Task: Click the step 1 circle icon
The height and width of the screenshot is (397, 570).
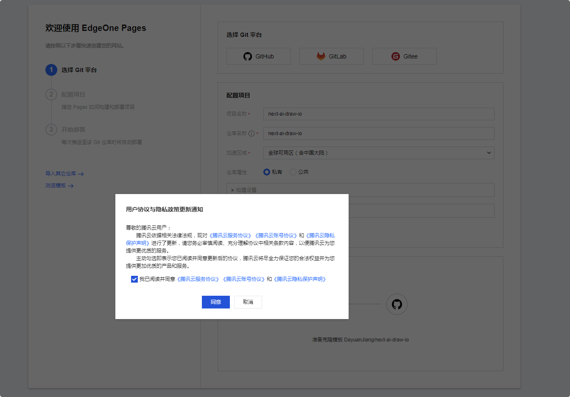Action: coord(51,70)
